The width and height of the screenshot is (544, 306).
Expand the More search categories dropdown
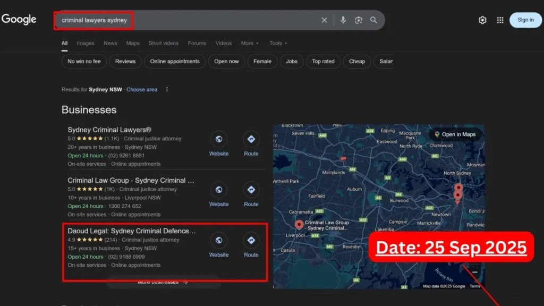(x=250, y=43)
